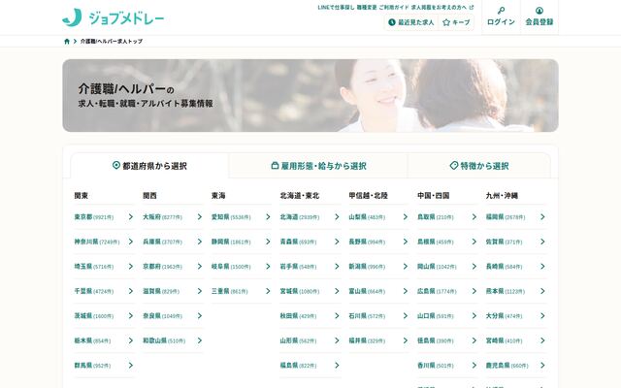Click chevron beside 茨城県
Image resolution: width=621 pixels, height=388 pixels.
tap(131, 315)
